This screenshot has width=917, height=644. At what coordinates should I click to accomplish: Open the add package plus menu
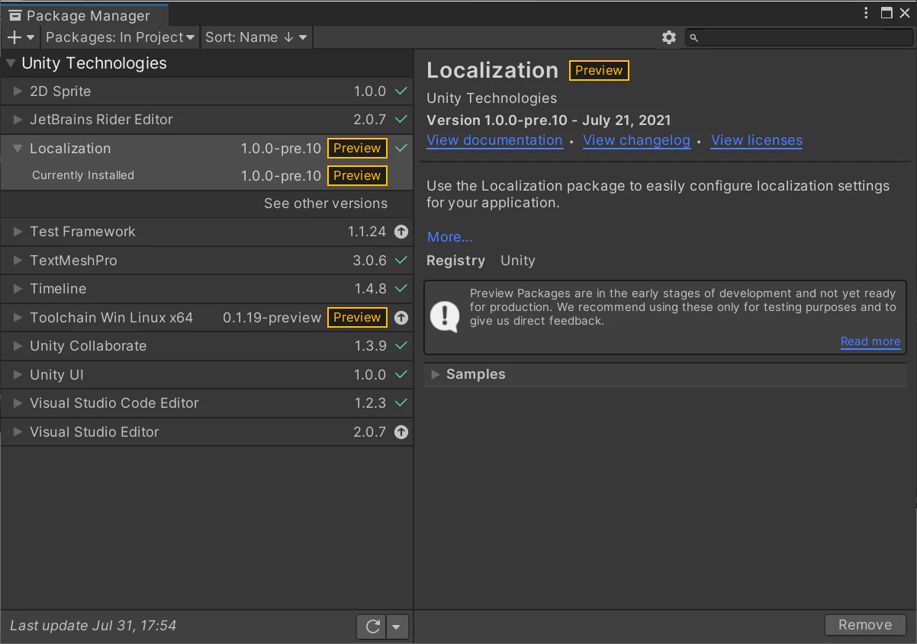pos(21,37)
